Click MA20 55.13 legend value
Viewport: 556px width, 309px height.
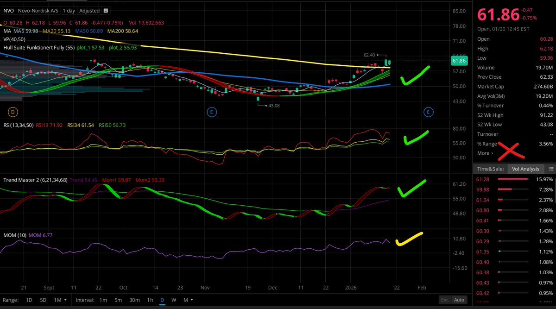point(57,31)
